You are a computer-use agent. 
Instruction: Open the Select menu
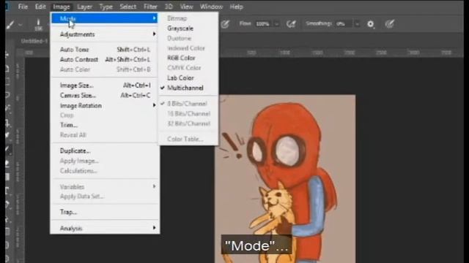[128, 7]
